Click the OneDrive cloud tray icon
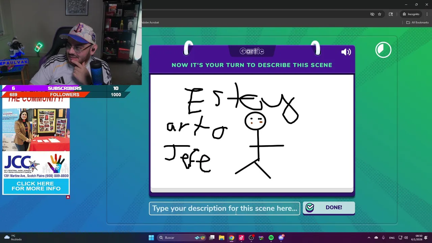Image resolution: width=432 pixels, height=243 pixels. pyautogui.click(x=376, y=238)
